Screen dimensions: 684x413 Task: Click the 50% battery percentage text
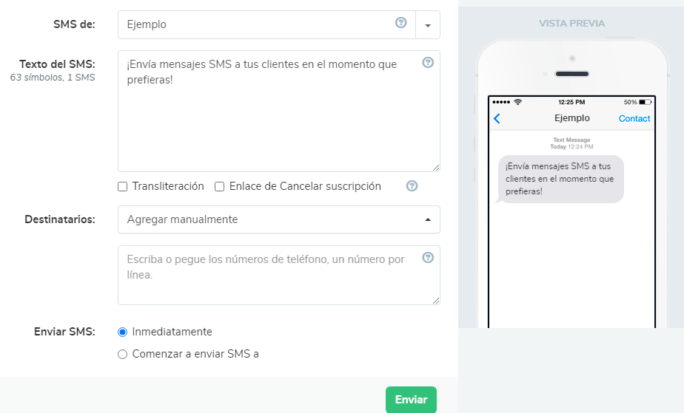[x=631, y=102]
